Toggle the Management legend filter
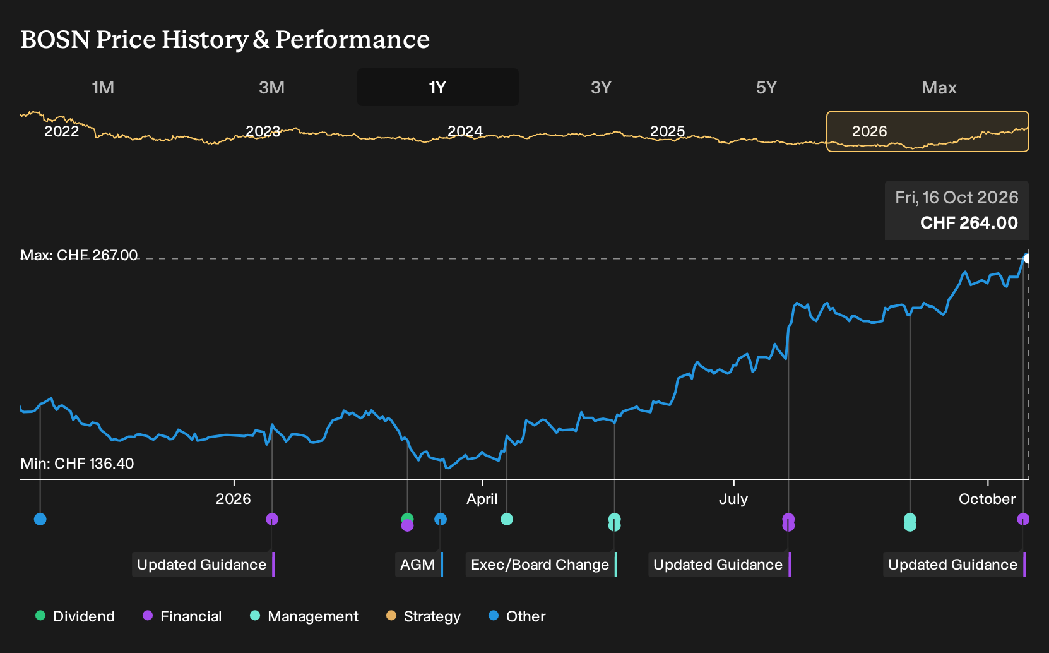Viewport: 1049px width, 653px height. coord(304,616)
